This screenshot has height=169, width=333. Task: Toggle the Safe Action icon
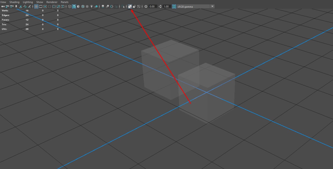[x=58, y=7]
